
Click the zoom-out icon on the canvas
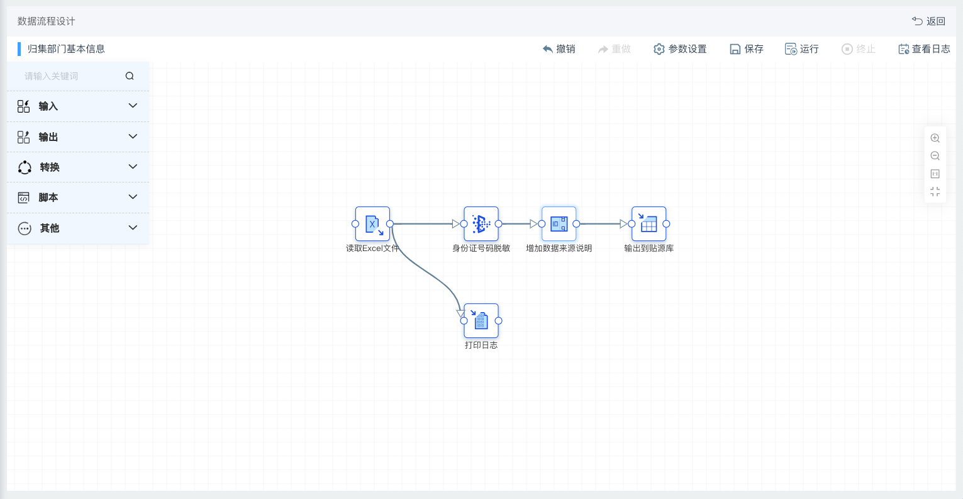coord(935,155)
